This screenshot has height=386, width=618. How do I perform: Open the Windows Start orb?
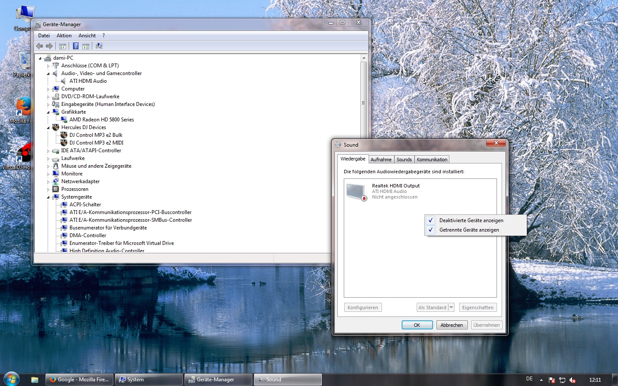(x=12, y=379)
